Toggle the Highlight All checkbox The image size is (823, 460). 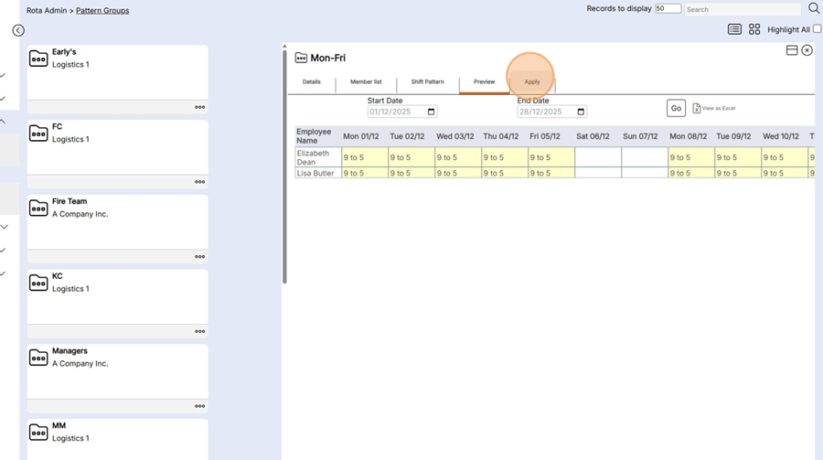pyautogui.click(x=818, y=29)
